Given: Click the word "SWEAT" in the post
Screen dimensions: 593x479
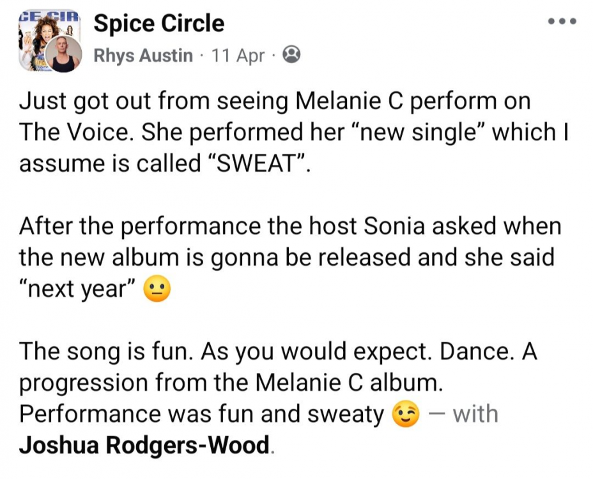Looking at the screenshot, I should [256, 163].
